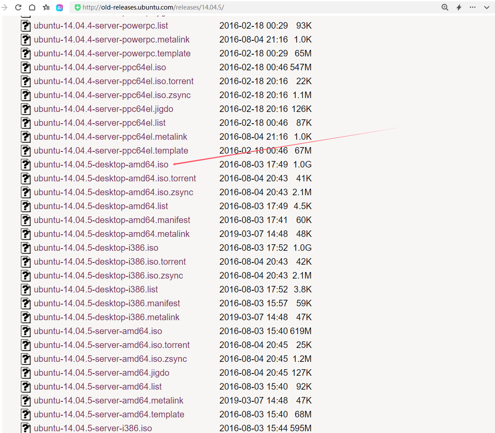Open ubuntu-14.04.4-server-ppc64el.jigdo link
The width and height of the screenshot is (495, 433).
tap(103, 109)
